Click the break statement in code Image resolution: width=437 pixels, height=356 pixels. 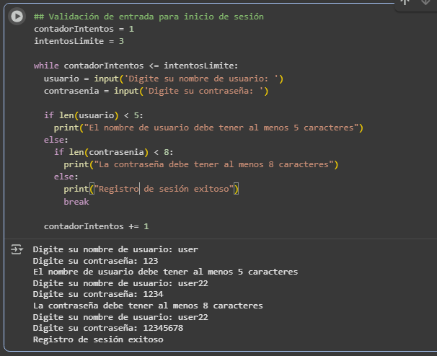76,202
